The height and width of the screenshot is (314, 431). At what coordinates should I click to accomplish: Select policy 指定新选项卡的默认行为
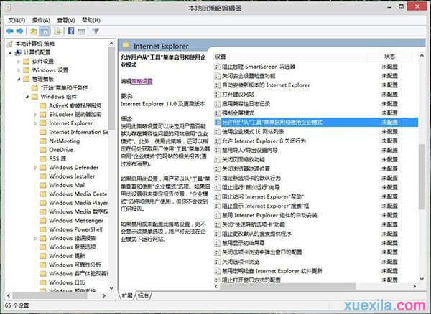(x=251, y=178)
